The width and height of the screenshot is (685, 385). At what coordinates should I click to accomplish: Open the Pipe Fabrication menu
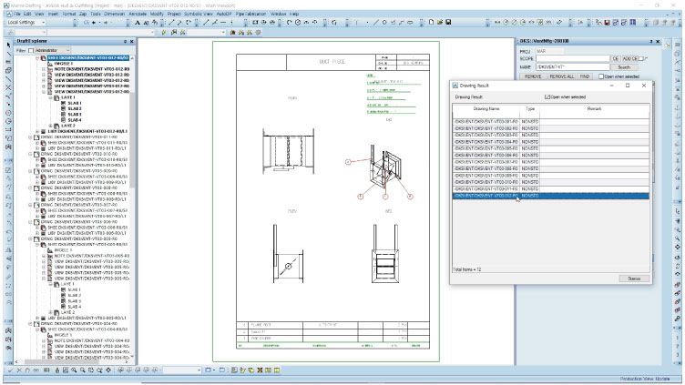coord(250,14)
